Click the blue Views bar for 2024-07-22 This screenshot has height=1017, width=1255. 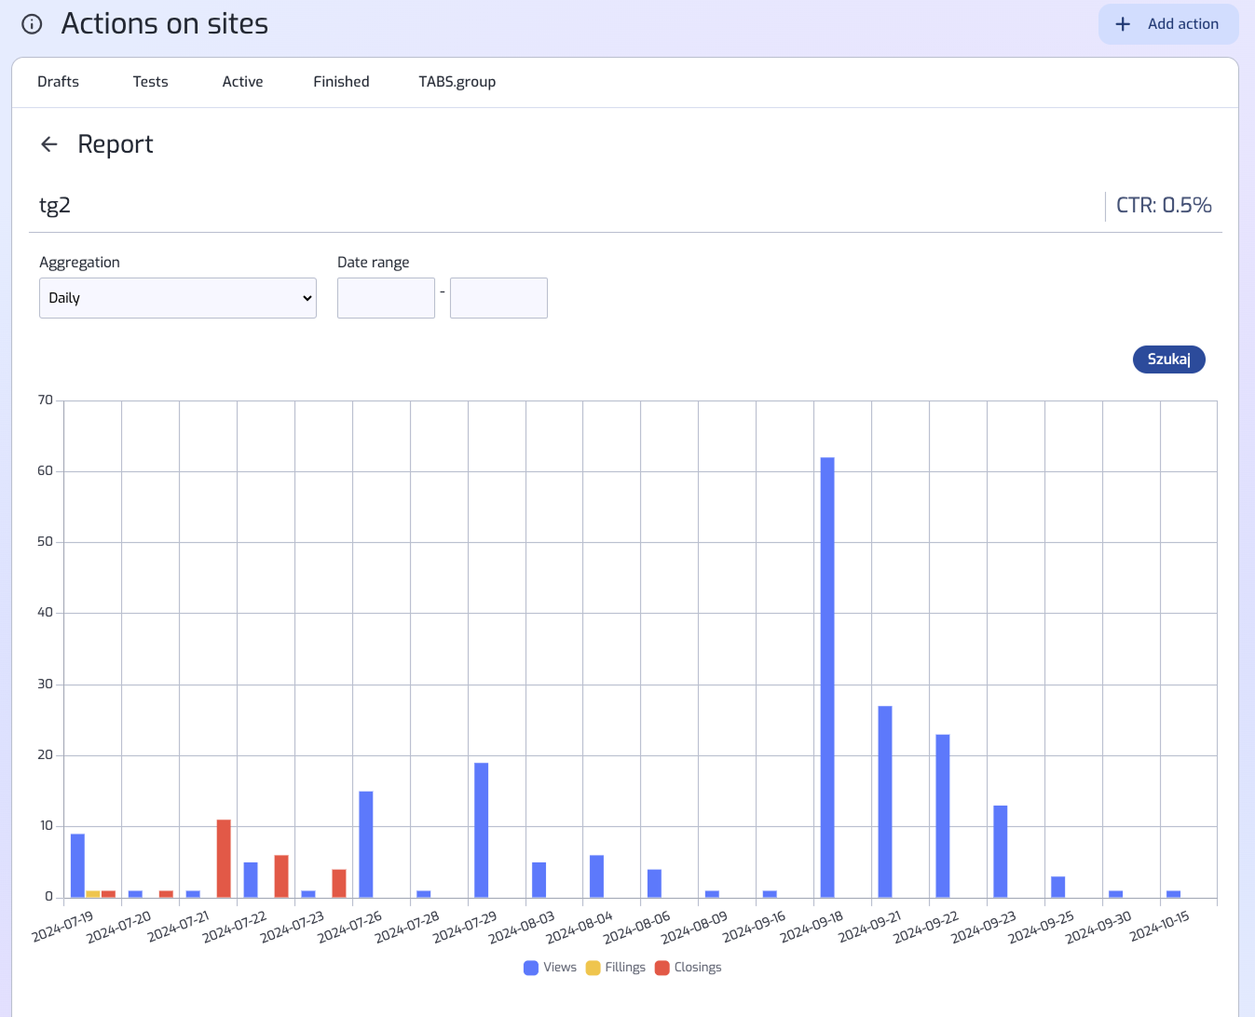click(x=251, y=880)
